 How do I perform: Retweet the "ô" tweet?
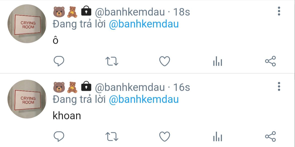(112, 61)
